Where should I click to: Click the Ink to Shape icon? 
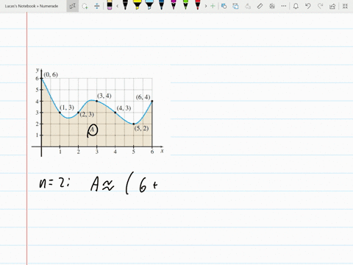pyautogui.click(x=235, y=6)
